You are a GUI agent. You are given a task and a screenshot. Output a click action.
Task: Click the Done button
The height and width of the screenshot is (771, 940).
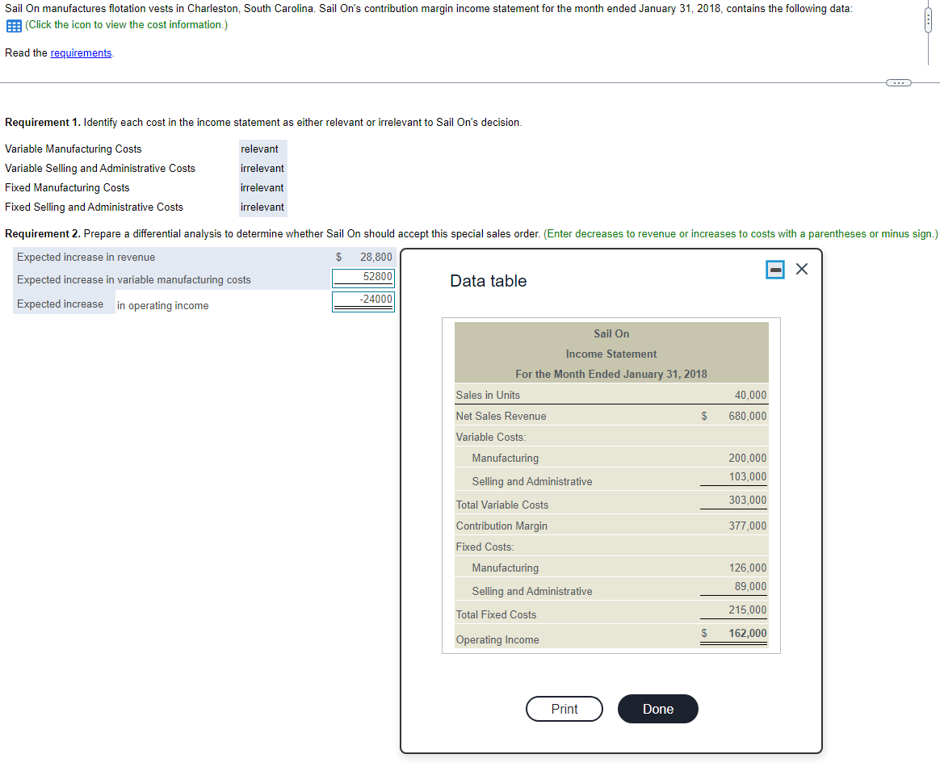(657, 709)
